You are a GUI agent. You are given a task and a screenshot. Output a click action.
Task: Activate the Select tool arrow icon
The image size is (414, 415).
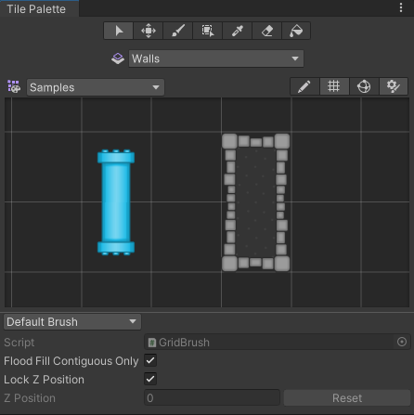(119, 31)
